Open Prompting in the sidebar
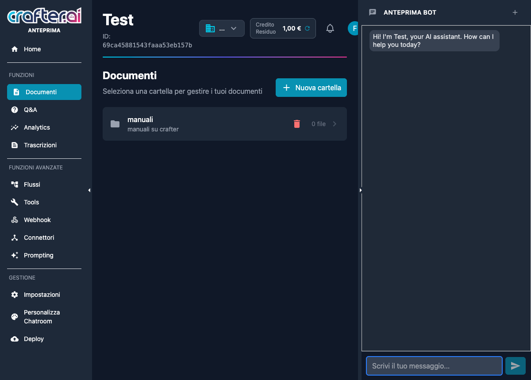 tap(44, 255)
